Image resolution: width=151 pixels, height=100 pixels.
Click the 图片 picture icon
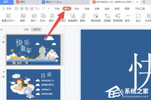click(34, 16)
